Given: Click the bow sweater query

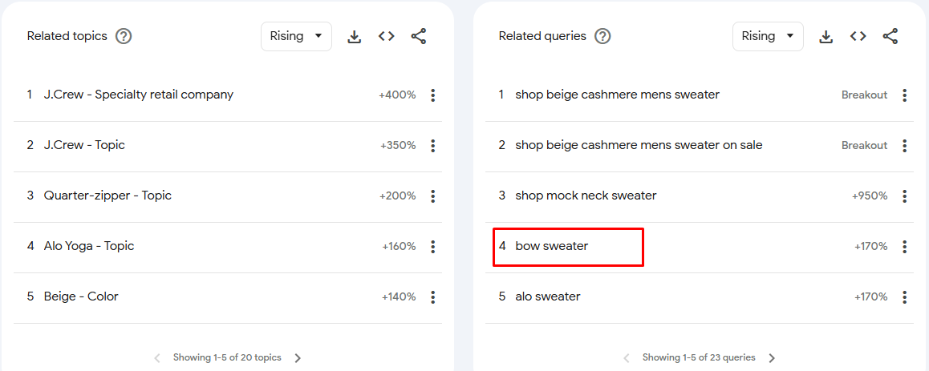Looking at the screenshot, I should [552, 246].
